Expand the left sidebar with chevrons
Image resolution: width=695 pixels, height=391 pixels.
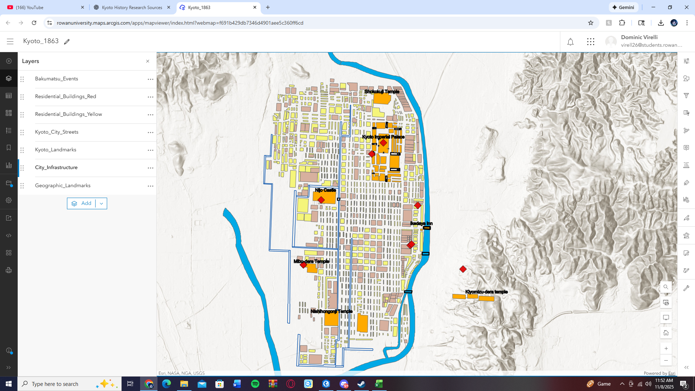click(x=9, y=367)
